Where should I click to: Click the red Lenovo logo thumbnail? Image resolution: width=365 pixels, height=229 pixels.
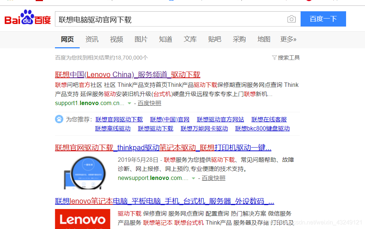[83, 219]
